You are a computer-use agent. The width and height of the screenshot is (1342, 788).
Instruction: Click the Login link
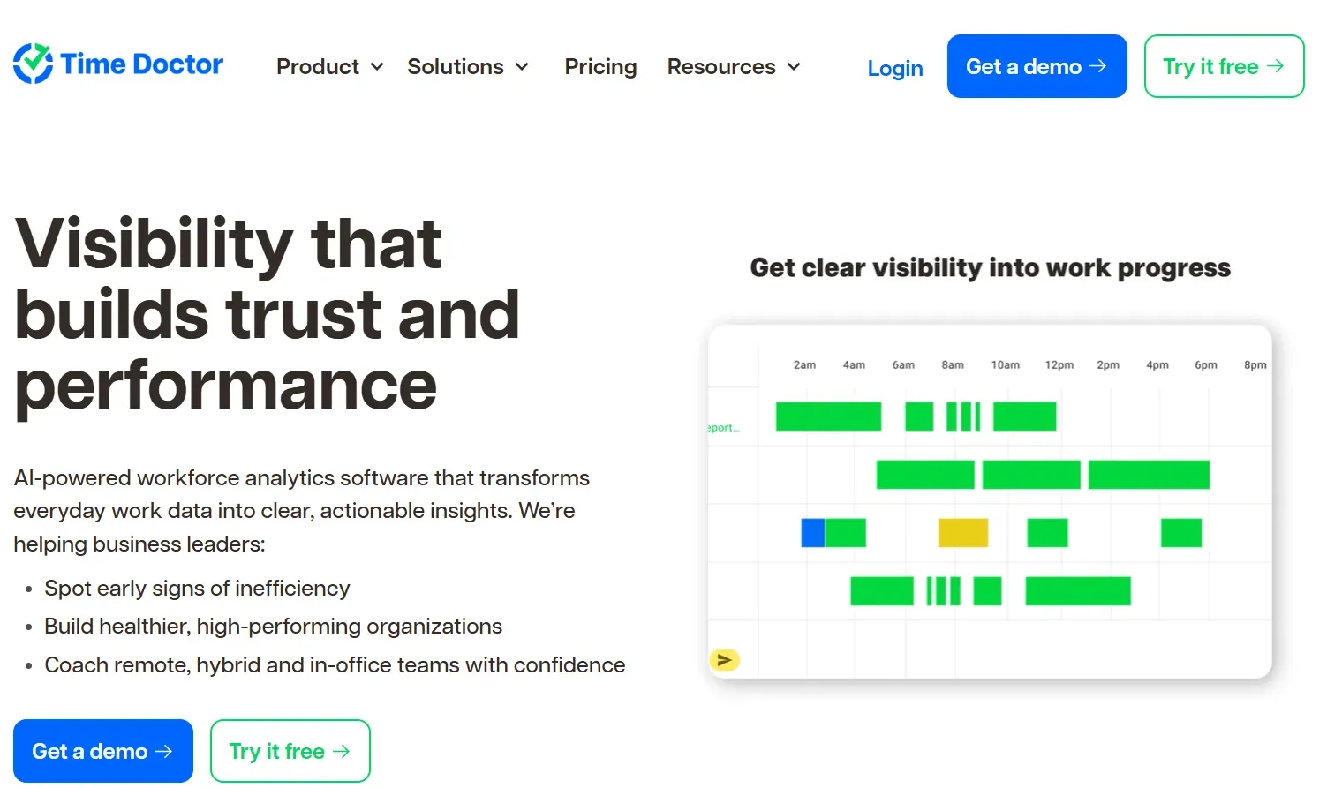[x=895, y=68]
